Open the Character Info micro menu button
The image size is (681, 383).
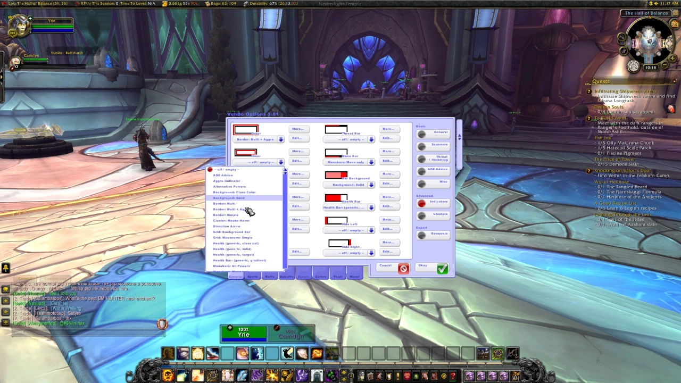coord(361,376)
